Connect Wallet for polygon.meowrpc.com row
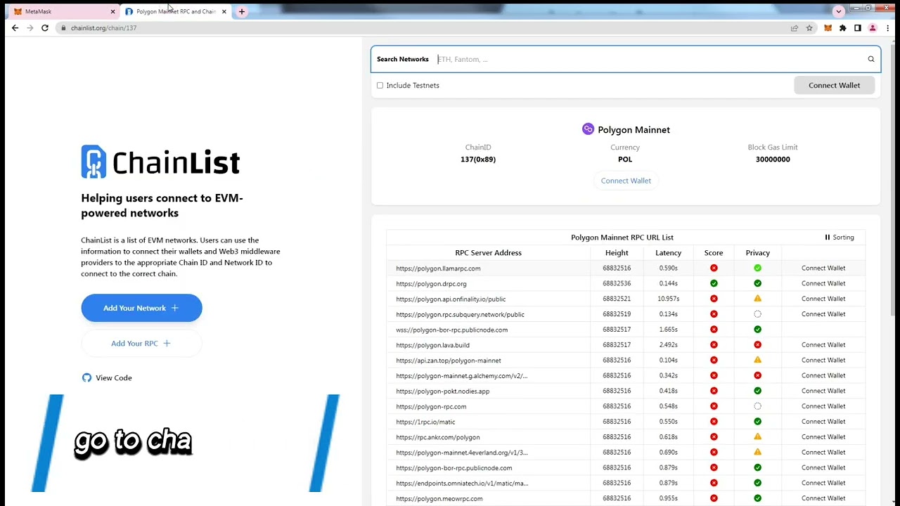This screenshot has height=506, width=900. 823,498
